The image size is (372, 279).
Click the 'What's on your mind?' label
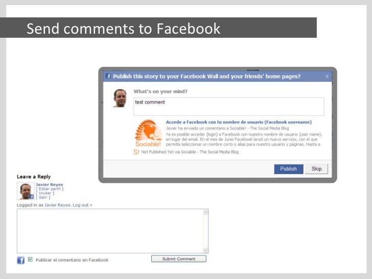(x=160, y=91)
